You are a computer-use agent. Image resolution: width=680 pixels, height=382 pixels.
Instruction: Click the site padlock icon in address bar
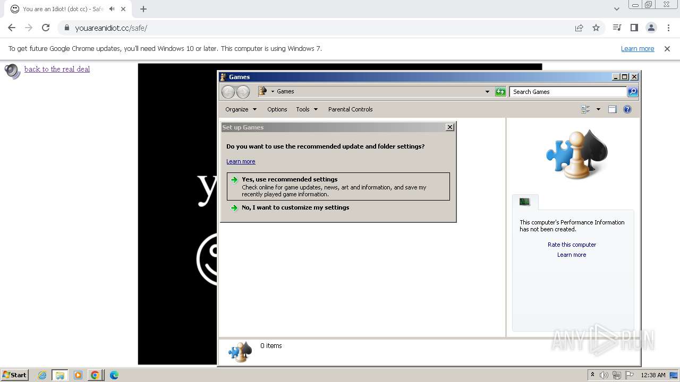tap(66, 28)
